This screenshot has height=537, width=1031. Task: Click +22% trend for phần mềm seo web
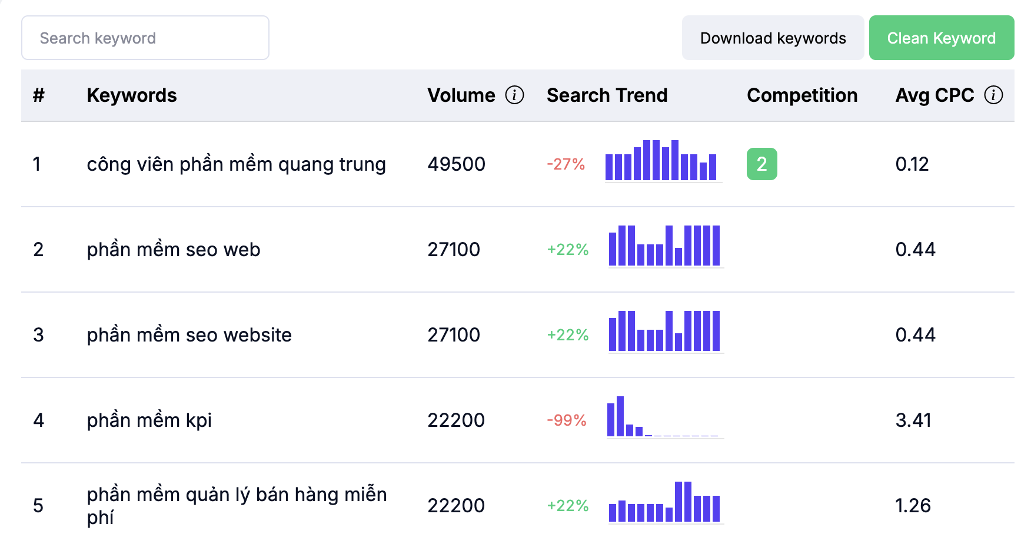click(568, 249)
